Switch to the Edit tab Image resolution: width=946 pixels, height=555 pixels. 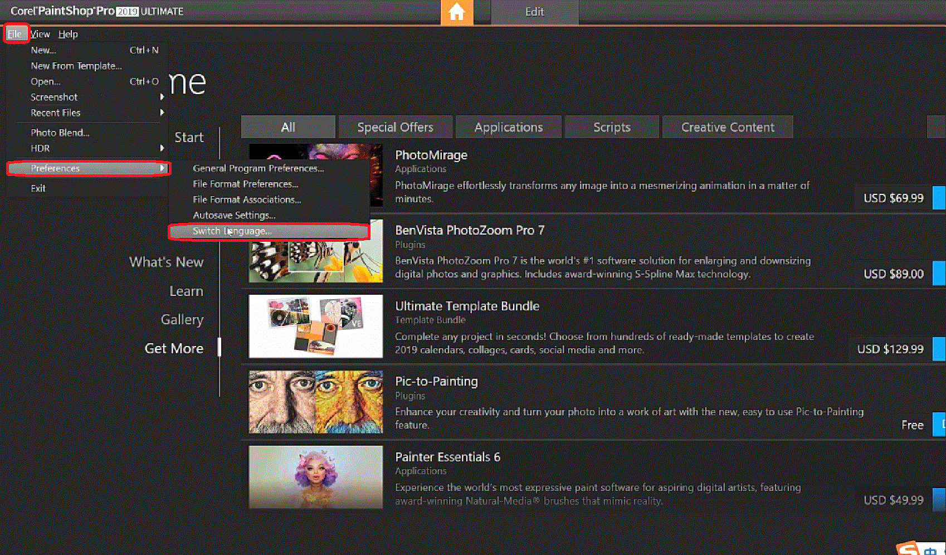534,12
